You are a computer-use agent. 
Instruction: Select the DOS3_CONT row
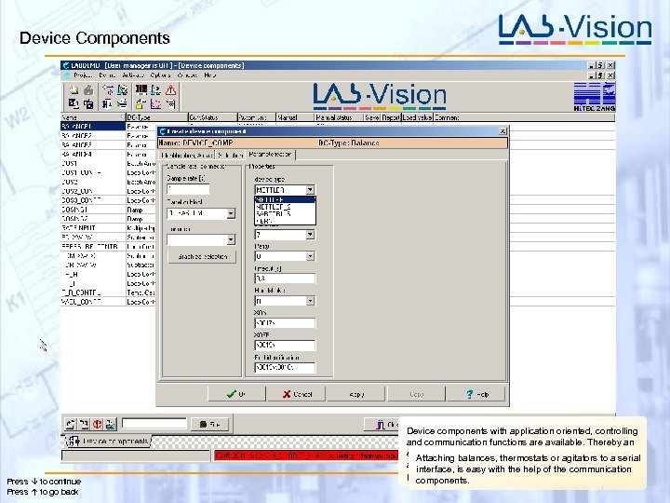click(x=93, y=200)
